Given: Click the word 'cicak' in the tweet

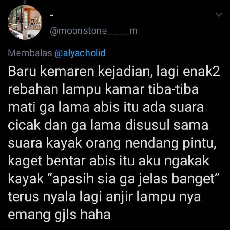Looking at the screenshot, I should click(x=24, y=126).
